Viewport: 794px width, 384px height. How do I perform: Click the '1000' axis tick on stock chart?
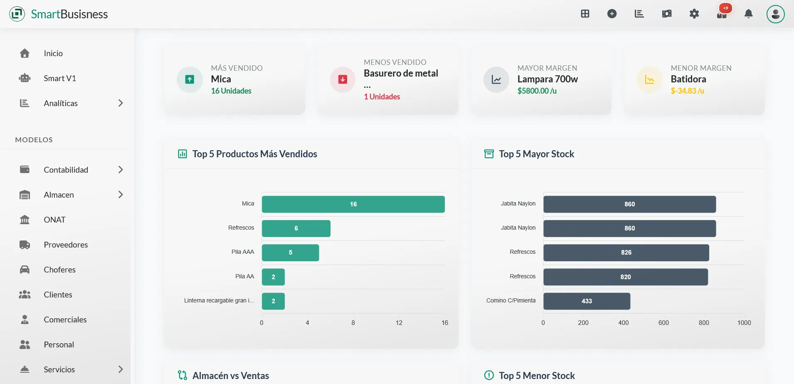(x=744, y=323)
